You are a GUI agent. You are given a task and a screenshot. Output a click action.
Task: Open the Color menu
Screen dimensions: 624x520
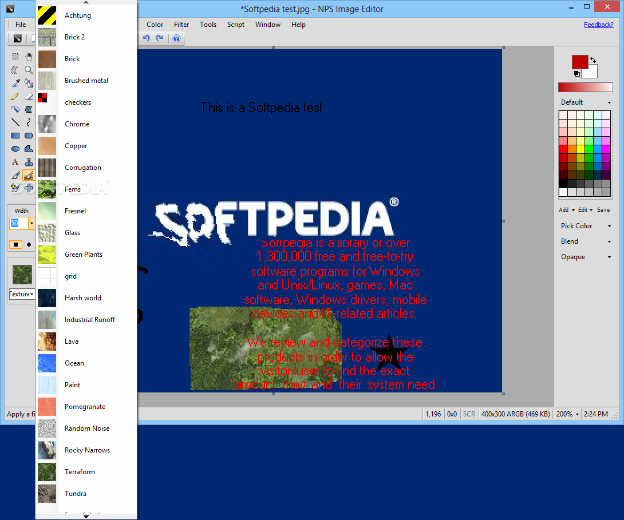coord(155,24)
